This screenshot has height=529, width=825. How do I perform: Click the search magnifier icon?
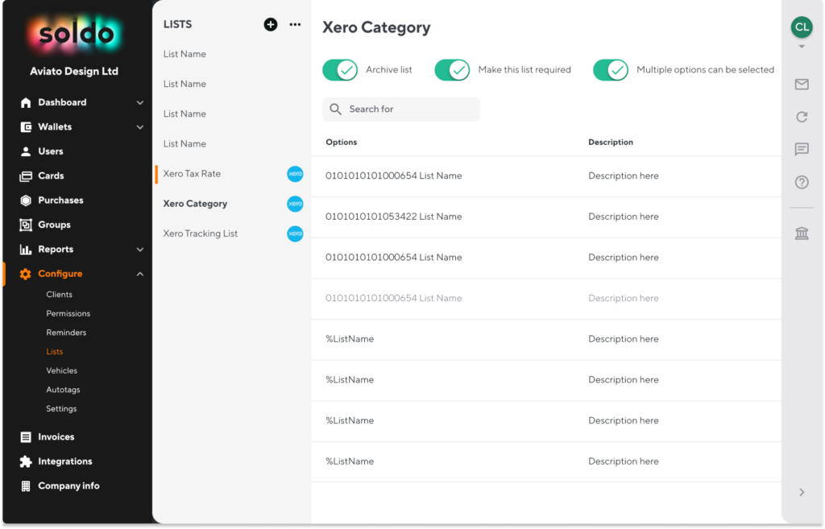(335, 109)
